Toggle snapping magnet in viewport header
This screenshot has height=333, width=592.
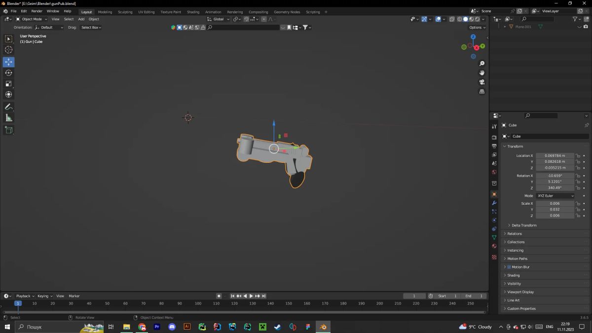point(246,19)
